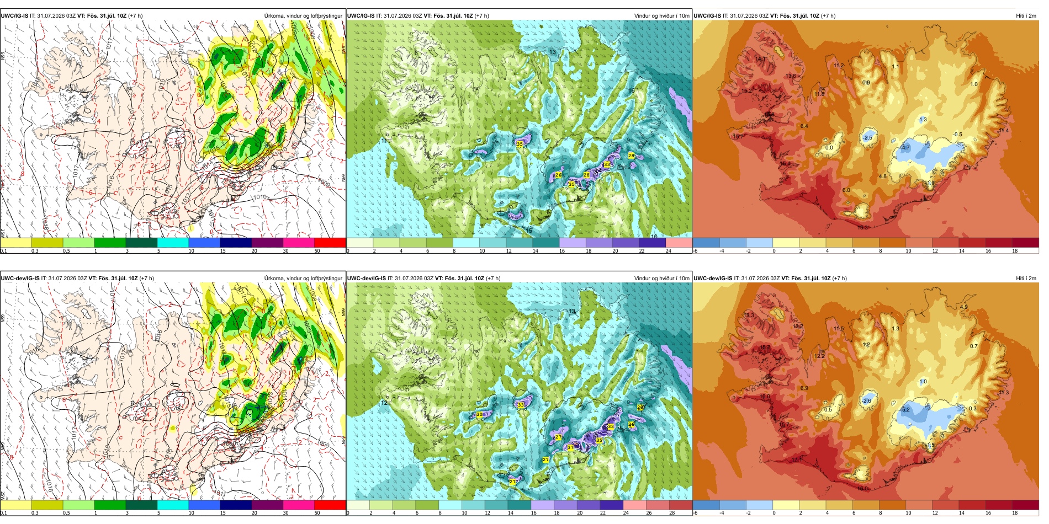Click the wind speed 11 label on UWC wind map

tap(384, 141)
